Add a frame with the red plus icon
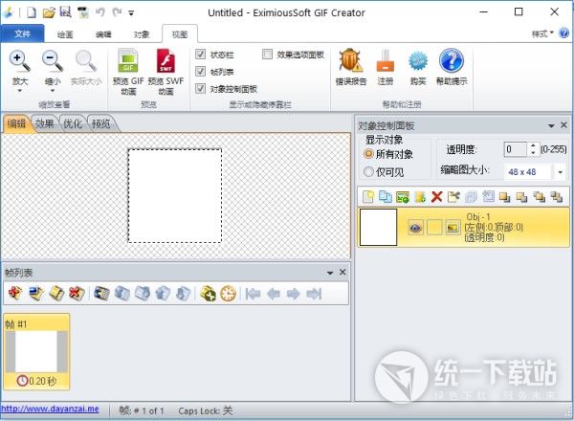 click(x=15, y=293)
